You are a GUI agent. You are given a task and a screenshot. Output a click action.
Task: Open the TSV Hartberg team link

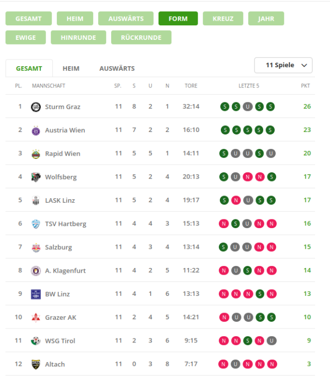[x=66, y=224]
